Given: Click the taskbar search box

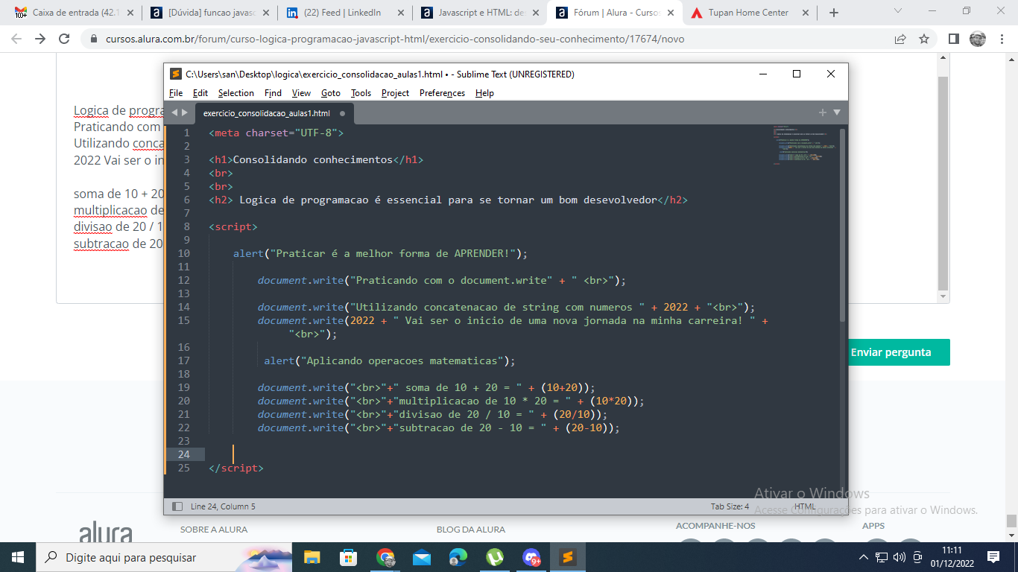Looking at the screenshot, I should click(x=164, y=557).
